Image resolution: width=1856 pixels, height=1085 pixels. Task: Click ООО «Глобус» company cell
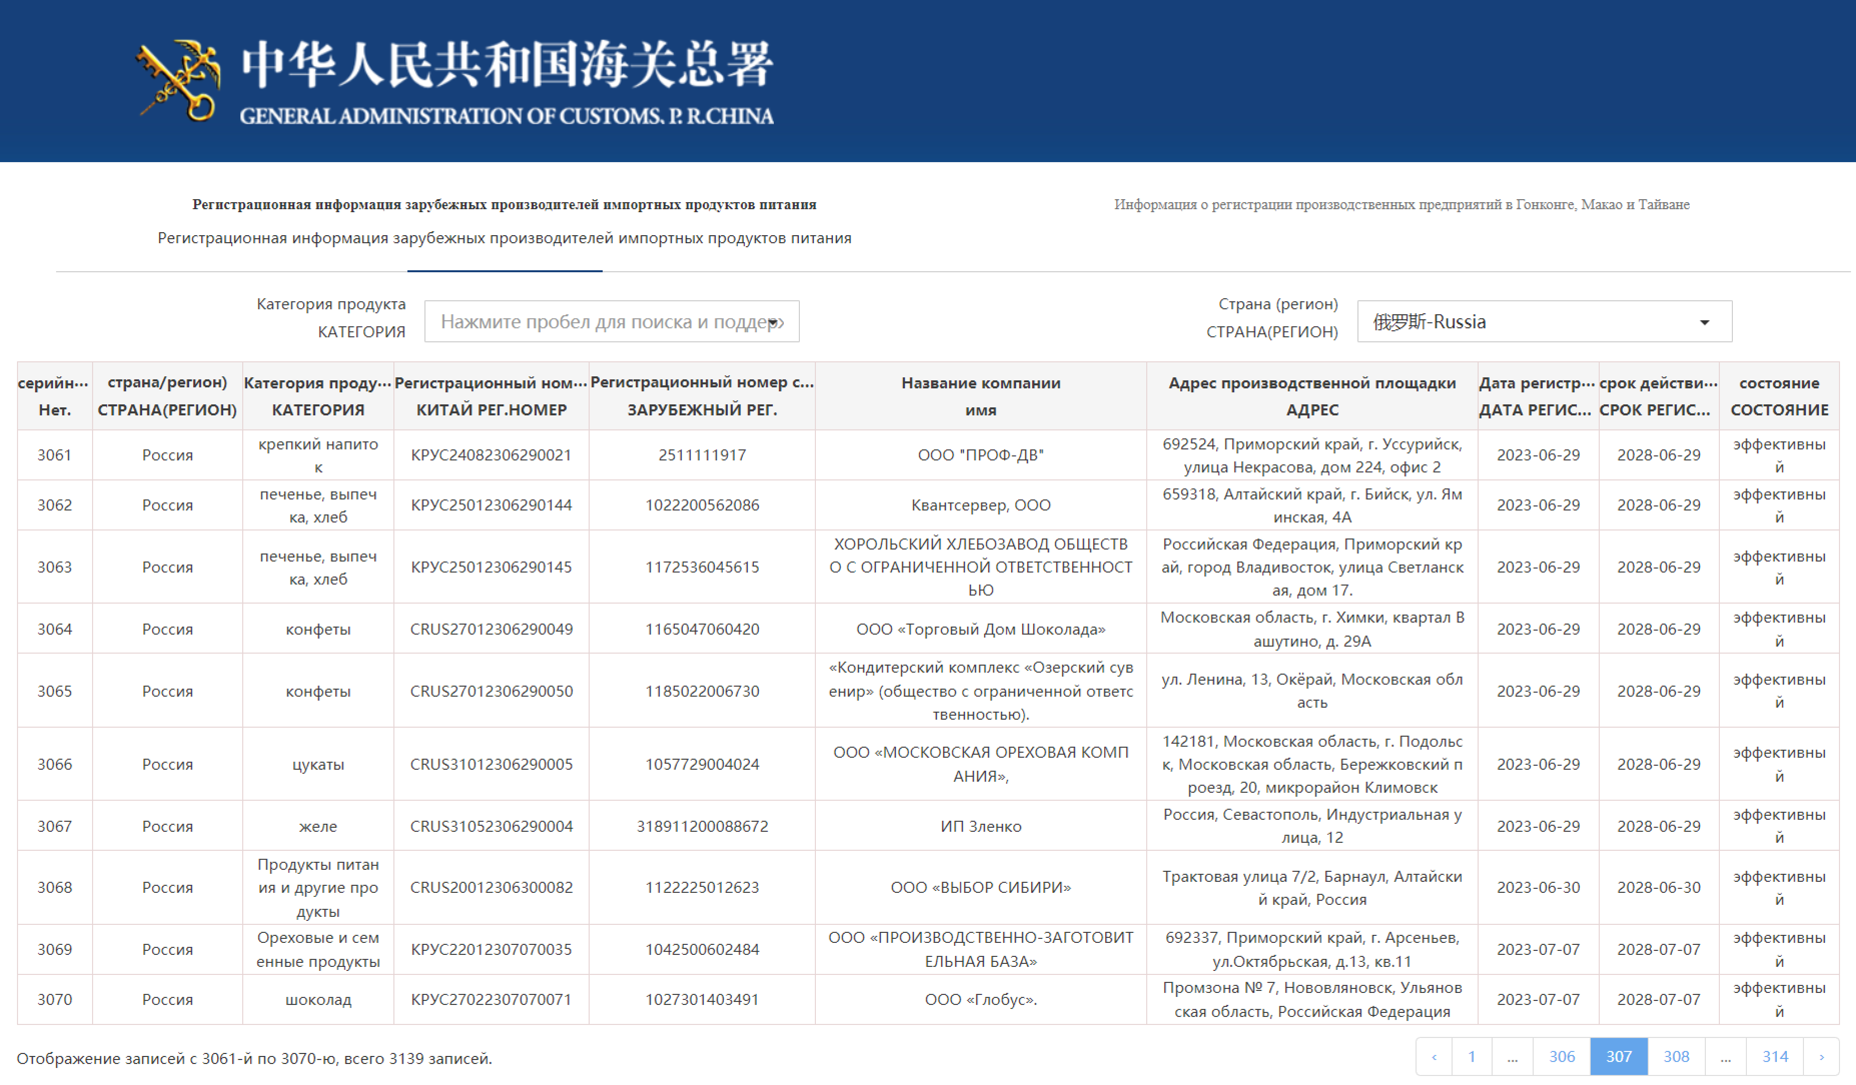980,999
